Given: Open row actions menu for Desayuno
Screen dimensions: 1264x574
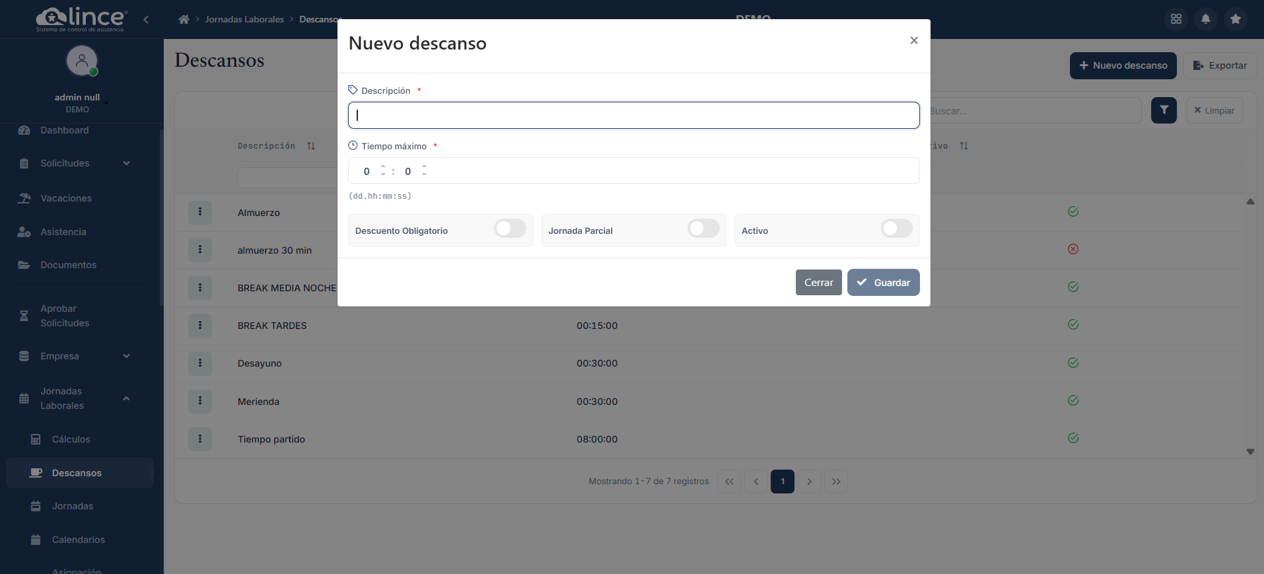Looking at the screenshot, I should (x=200, y=363).
